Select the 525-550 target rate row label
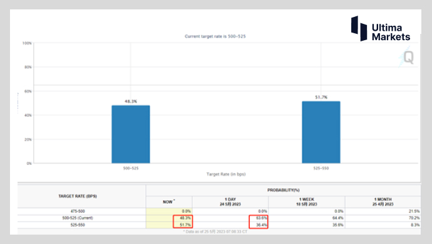This screenshot has height=244, width=432. [78, 225]
